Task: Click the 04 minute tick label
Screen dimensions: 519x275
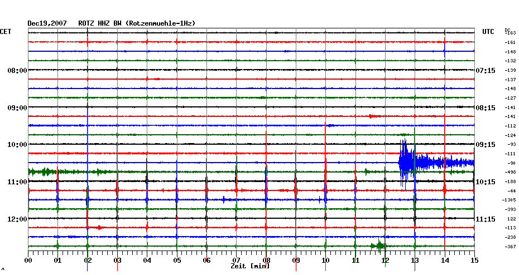Action: click(x=147, y=261)
